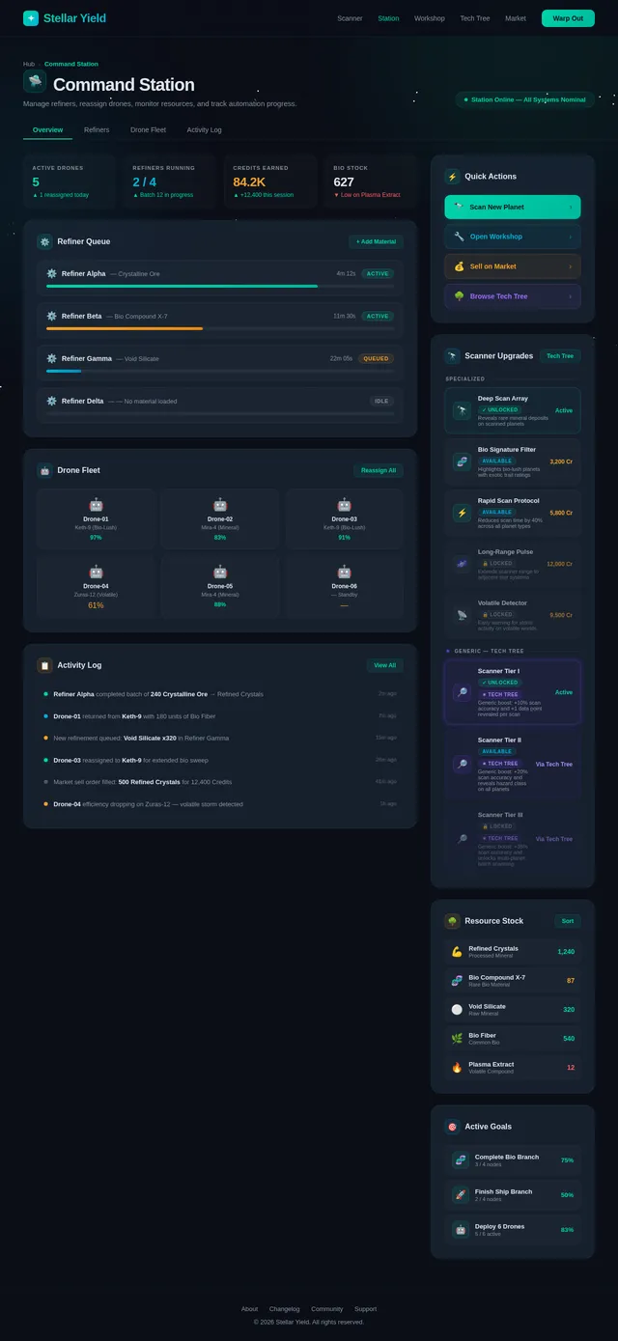Switch to the Drone Fleet tab
The width and height of the screenshot is (618, 1341).
click(x=148, y=129)
